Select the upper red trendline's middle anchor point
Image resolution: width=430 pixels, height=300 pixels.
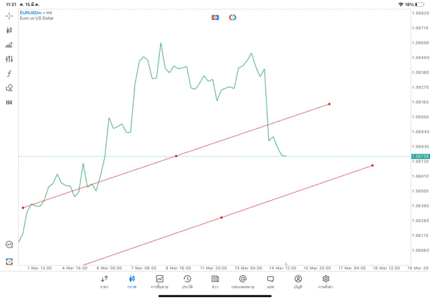pos(176,156)
